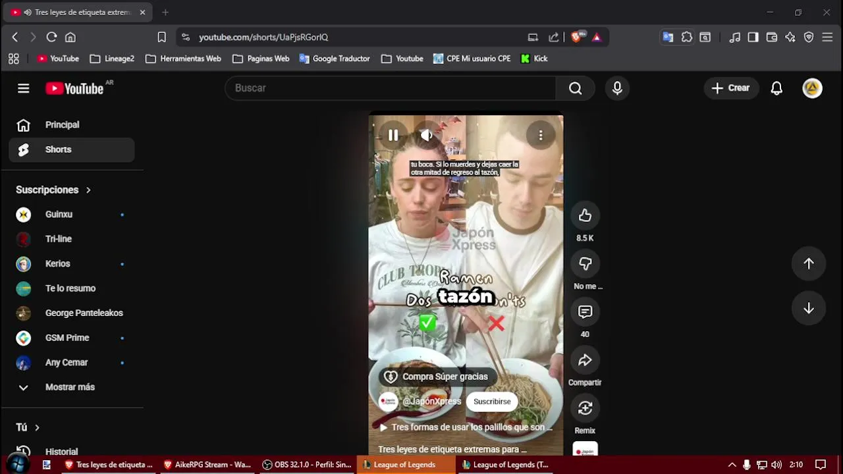Open the Any Cemar channel
Image resolution: width=843 pixels, height=474 pixels.
point(72,363)
